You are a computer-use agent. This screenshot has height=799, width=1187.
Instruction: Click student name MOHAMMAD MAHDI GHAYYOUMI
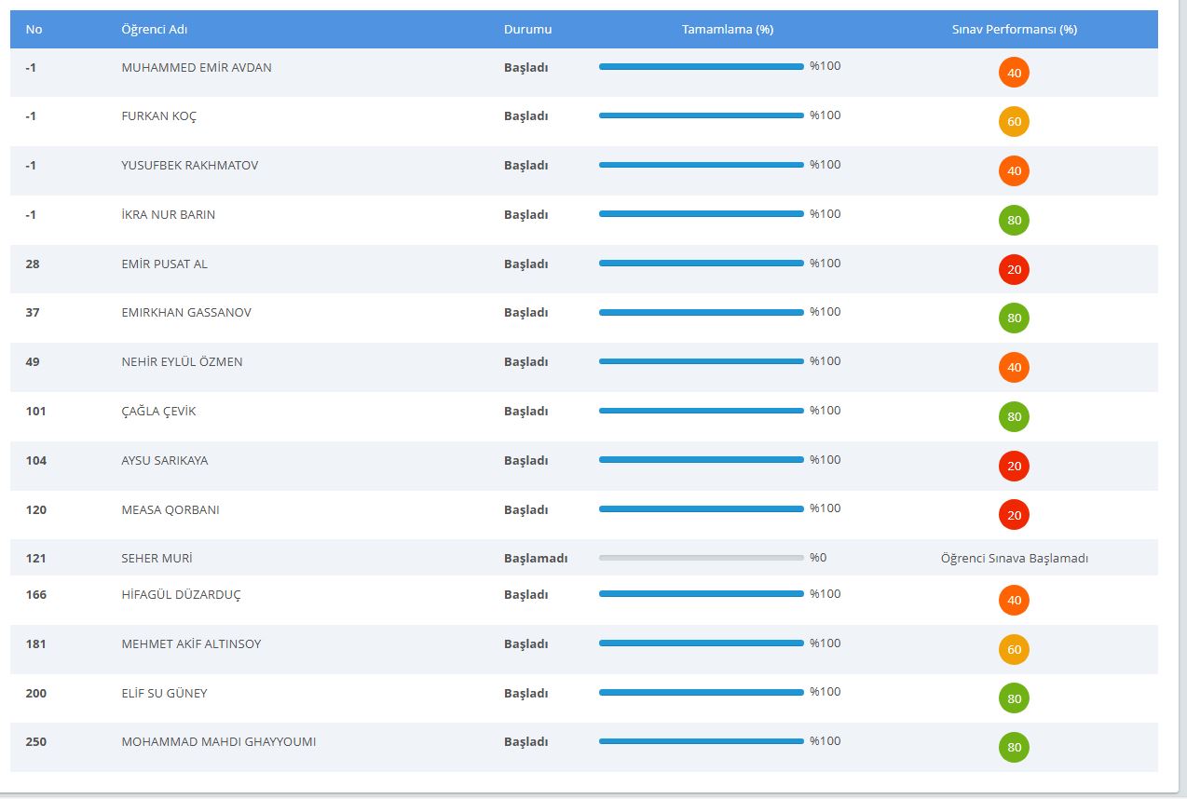(x=219, y=742)
